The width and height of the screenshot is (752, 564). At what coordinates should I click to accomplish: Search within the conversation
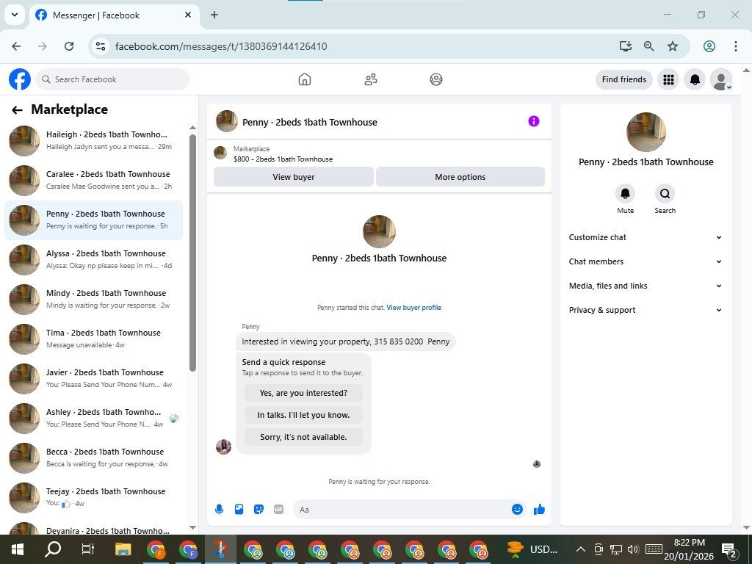pyautogui.click(x=665, y=193)
